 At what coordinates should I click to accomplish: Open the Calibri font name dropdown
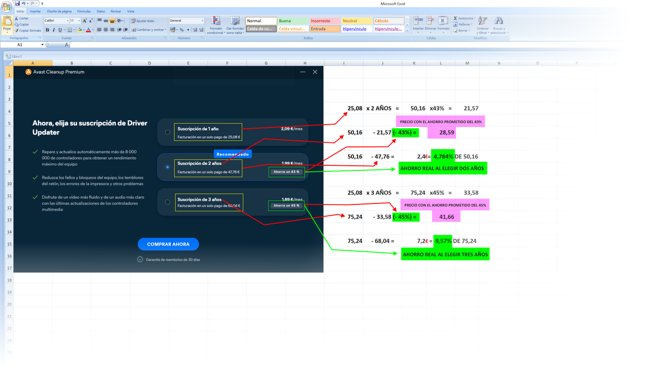pos(67,21)
